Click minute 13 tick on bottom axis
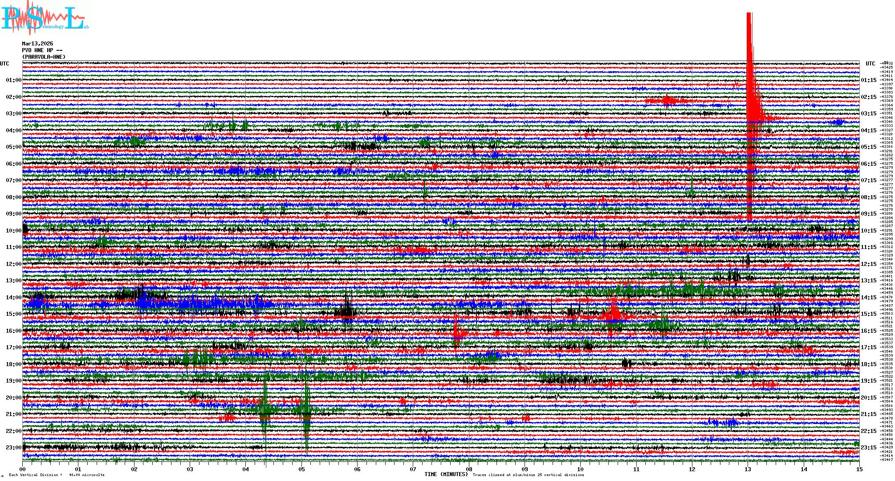Screen dimensions: 895x481 [748, 469]
